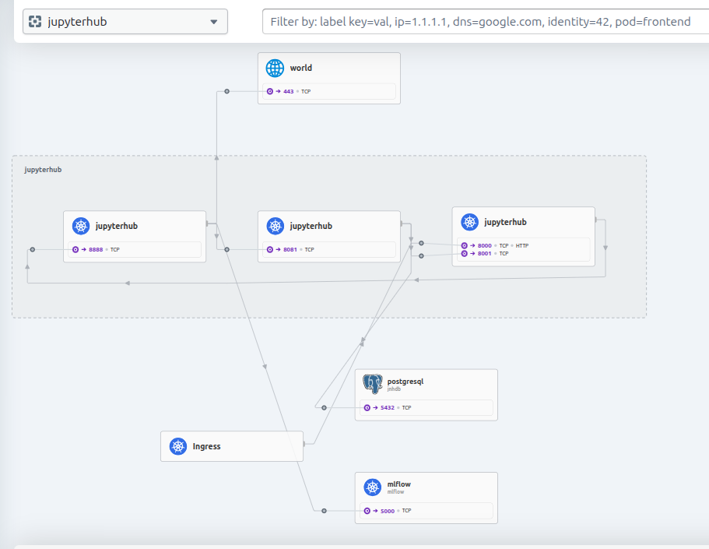709x549 pixels.
Task: Click the port 5000 circle indicator icon
Action: tap(367, 511)
